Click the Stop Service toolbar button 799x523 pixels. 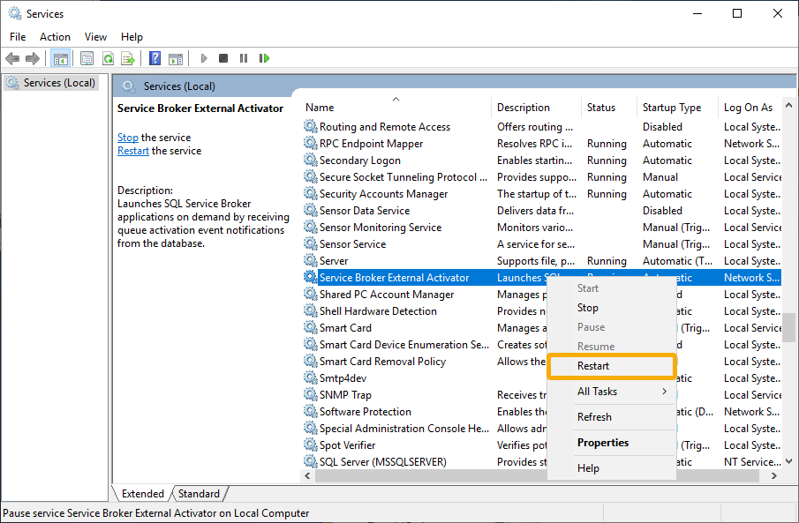coord(223,58)
